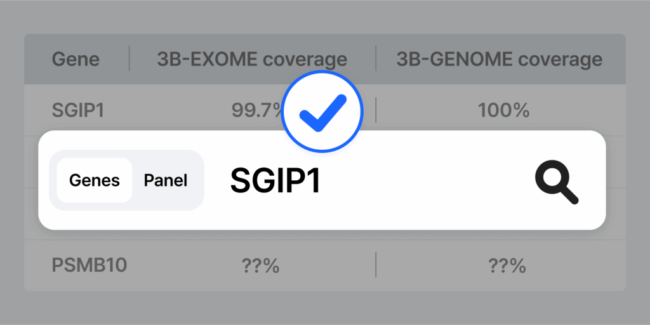Switch to the Panel search mode

pyautogui.click(x=166, y=180)
